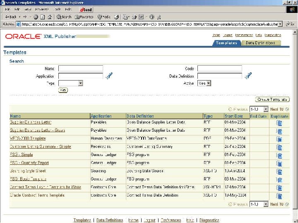This screenshot has width=298, height=223.
Task: Refresh the browser page
Action: point(43,17)
